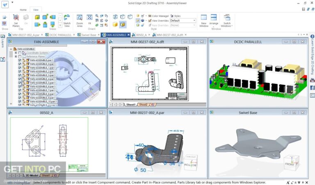Select the yellow shaded view style cube
The height and width of the screenshot is (185, 315).
[x=115, y=25]
